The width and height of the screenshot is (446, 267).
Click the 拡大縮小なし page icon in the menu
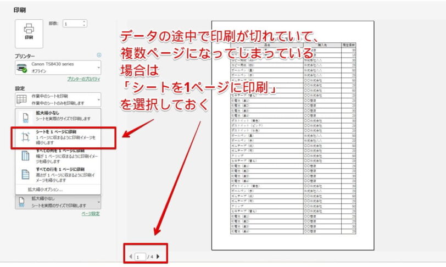point(25,117)
